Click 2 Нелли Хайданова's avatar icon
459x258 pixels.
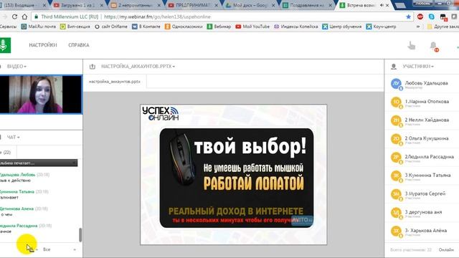[x=396, y=120]
